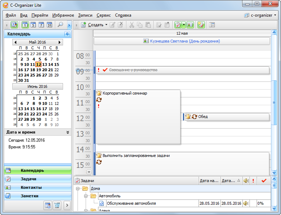Select the Обед appointment

pos(227,117)
